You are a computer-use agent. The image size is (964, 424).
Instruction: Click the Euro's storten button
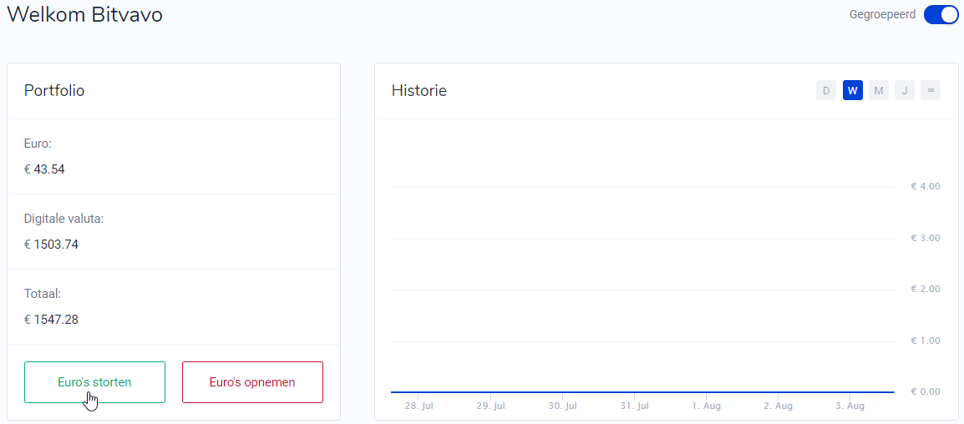pos(94,382)
